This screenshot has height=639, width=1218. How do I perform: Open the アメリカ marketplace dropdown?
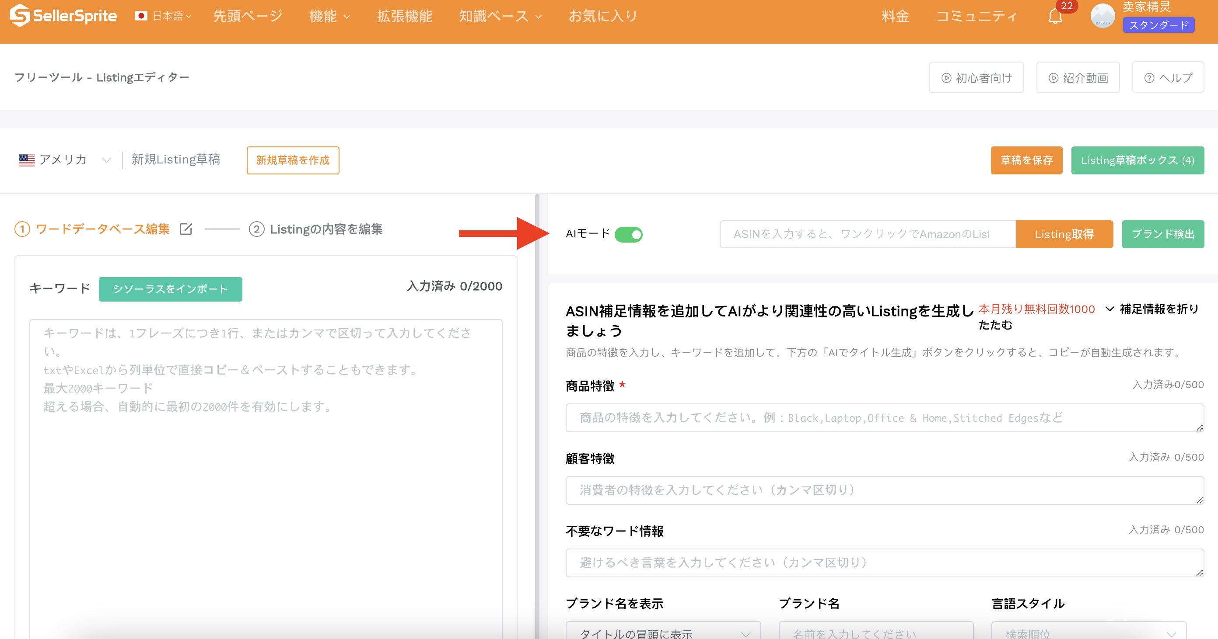pos(65,160)
